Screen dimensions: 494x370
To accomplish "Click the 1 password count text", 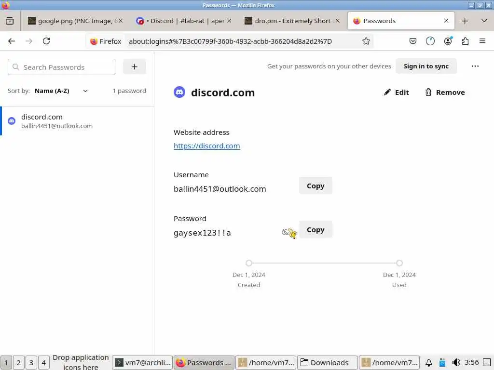I will 129,91.
